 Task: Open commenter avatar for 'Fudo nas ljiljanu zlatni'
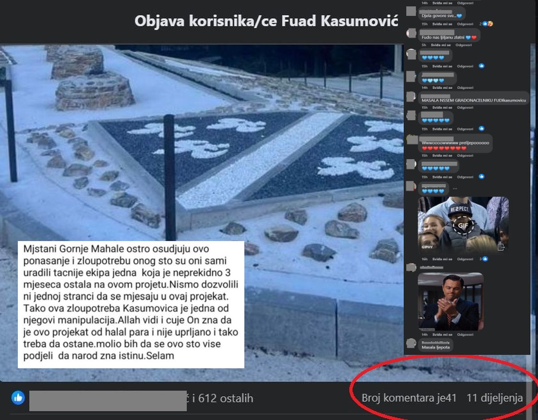(x=411, y=33)
